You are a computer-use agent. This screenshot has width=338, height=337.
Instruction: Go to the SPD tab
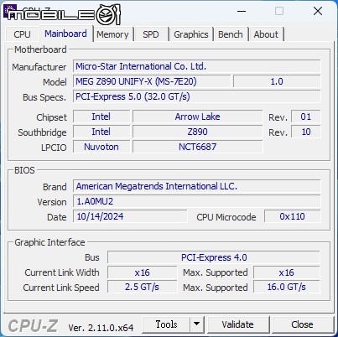coord(151,34)
